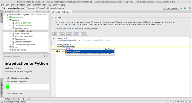Collapse all icon in Project panel header
This screenshot has width=192, height=103.
(40, 12)
